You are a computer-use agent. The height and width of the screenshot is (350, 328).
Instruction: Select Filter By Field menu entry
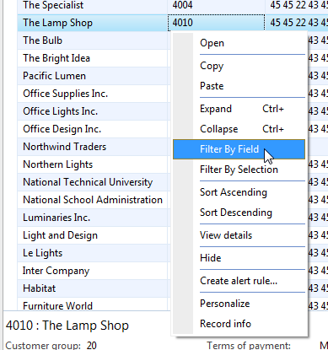(x=239, y=149)
